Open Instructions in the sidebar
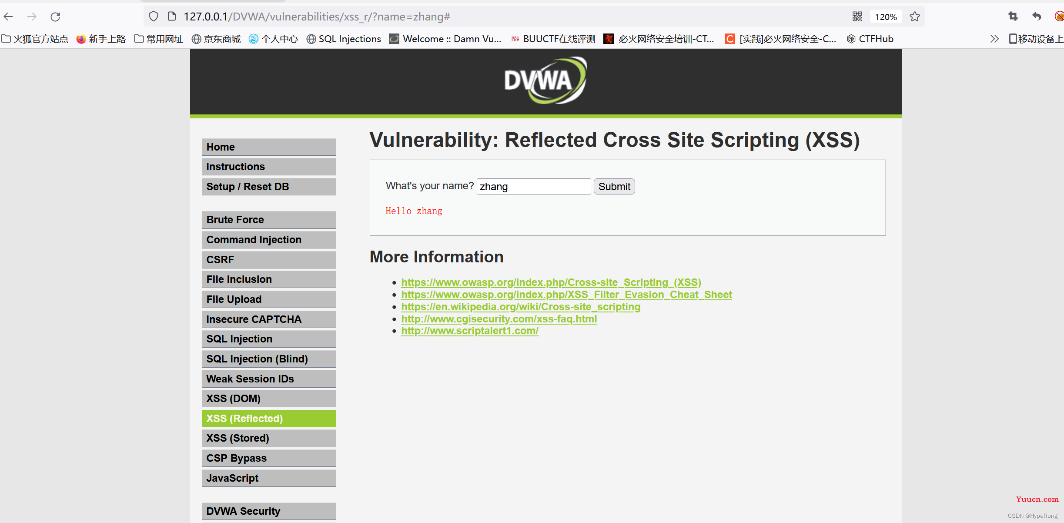1064x523 pixels. click(x=269, y=167)
